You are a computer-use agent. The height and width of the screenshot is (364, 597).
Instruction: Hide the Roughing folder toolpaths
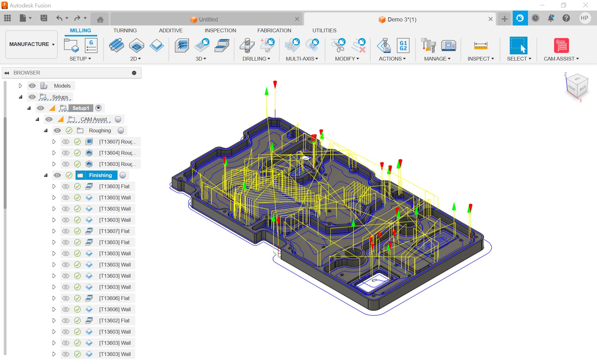(x=57, y=130)
